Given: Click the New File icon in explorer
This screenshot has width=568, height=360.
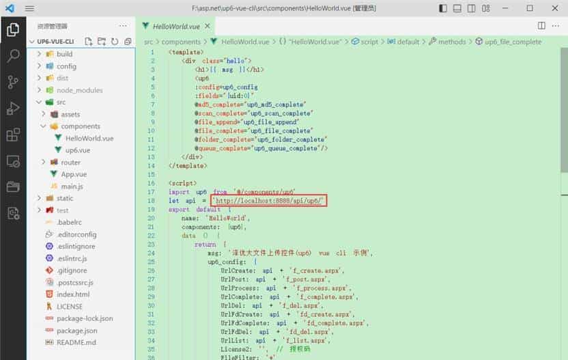Looking at the screenshot, I should [88, 42].
